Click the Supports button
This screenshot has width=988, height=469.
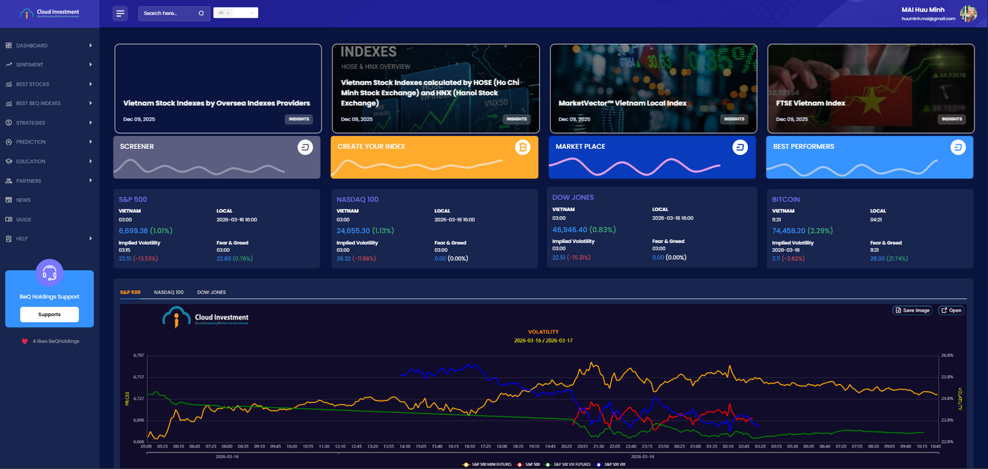49,315
